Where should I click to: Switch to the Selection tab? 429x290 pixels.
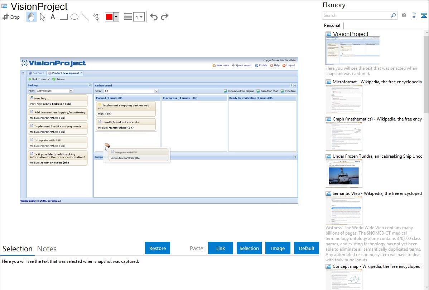click(18, 249)
